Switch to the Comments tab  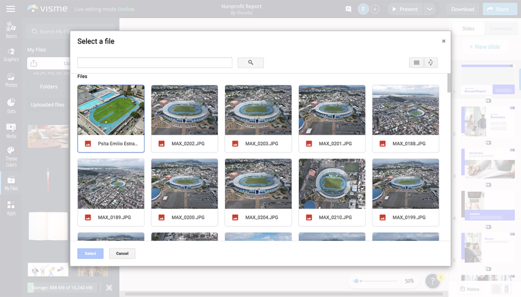501,28
